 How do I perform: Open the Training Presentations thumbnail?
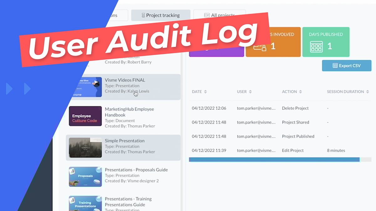[x=85, y=203]
